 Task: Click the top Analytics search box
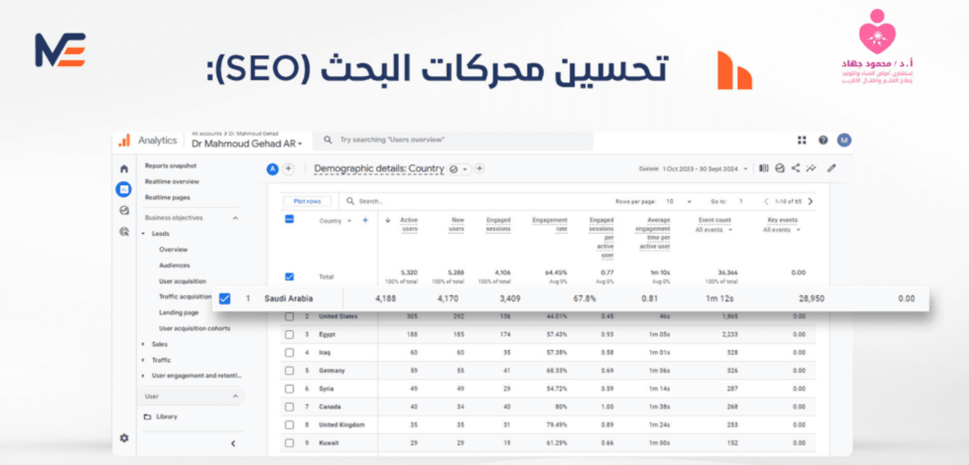(459, 141)
